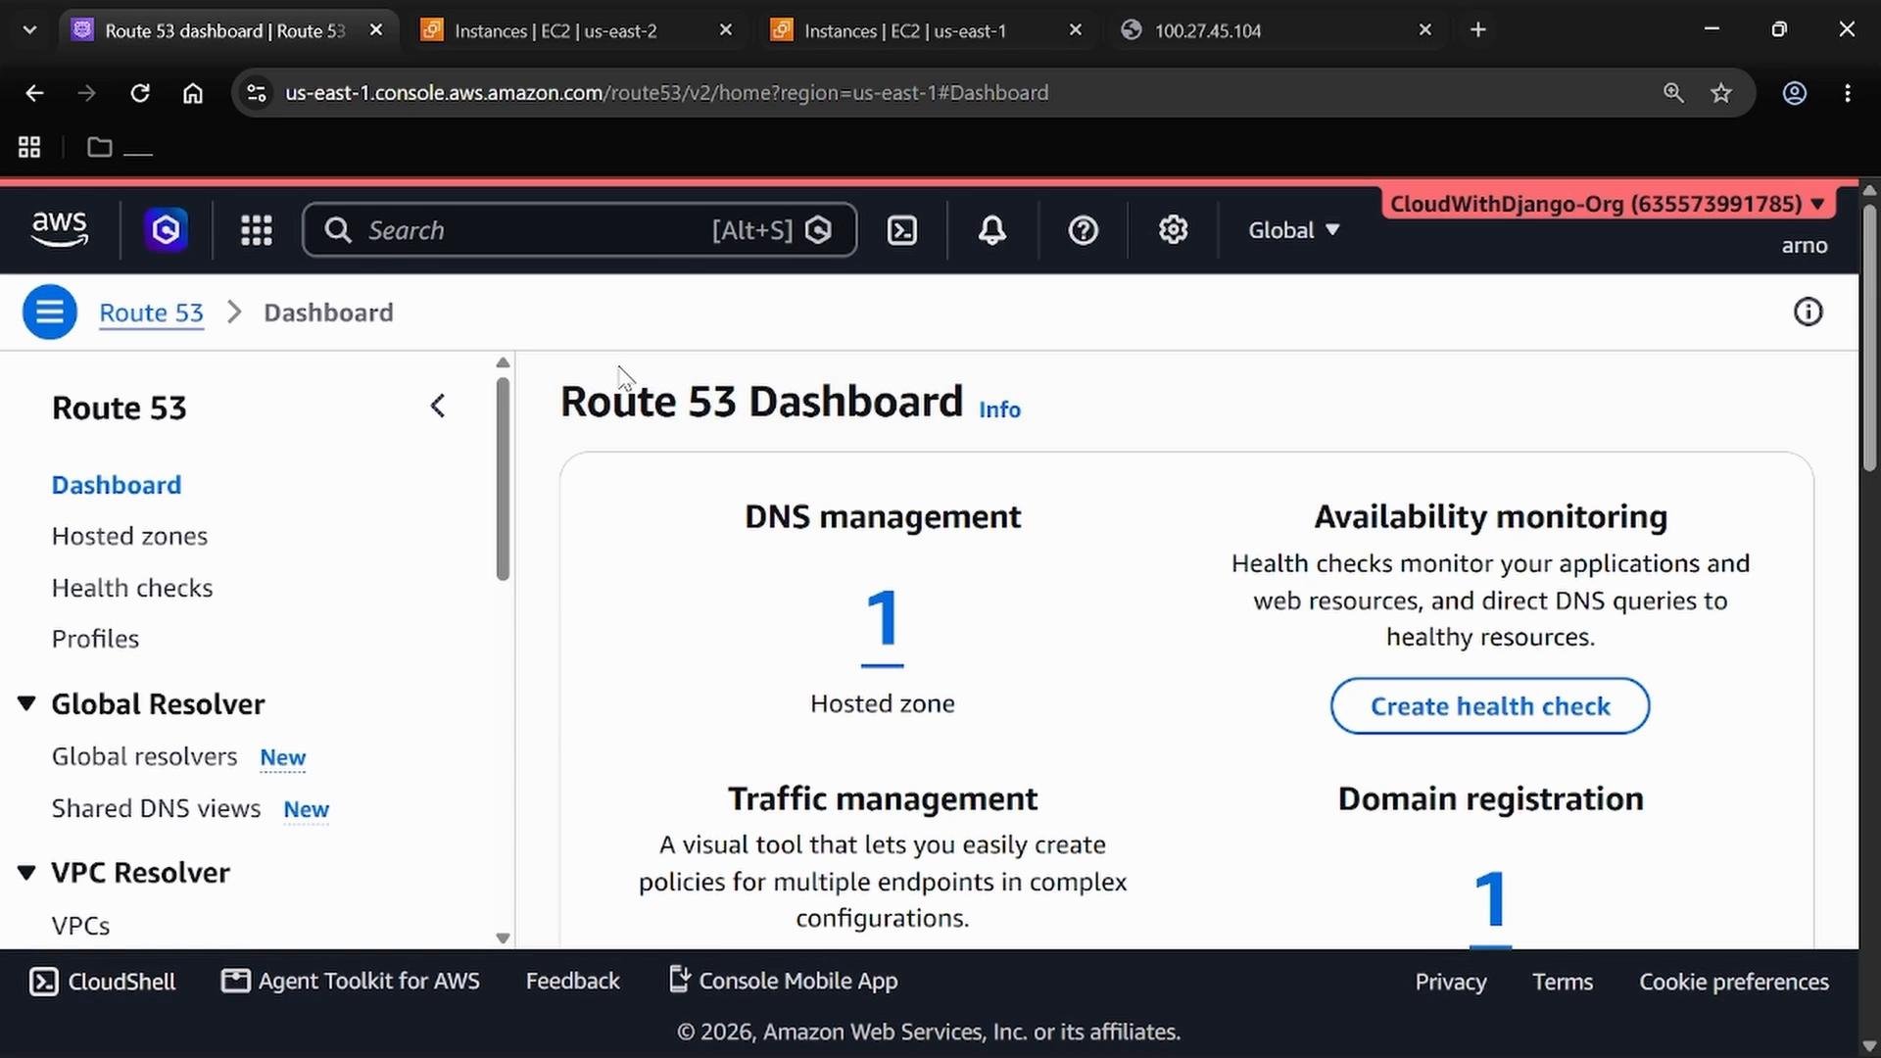The height and width of the screenshot is (1058, 1881).
Task: Open the browser profile icon
Action: 1794,93
